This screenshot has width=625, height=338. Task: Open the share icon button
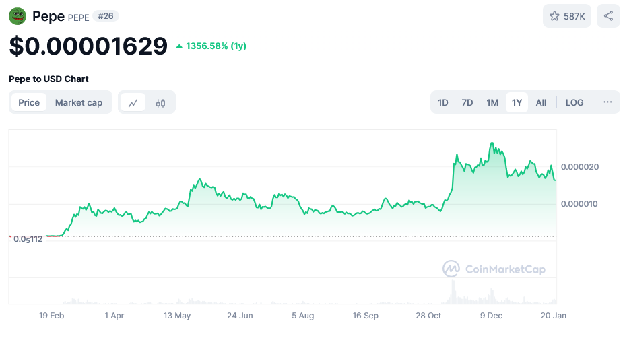coord(608,16)
